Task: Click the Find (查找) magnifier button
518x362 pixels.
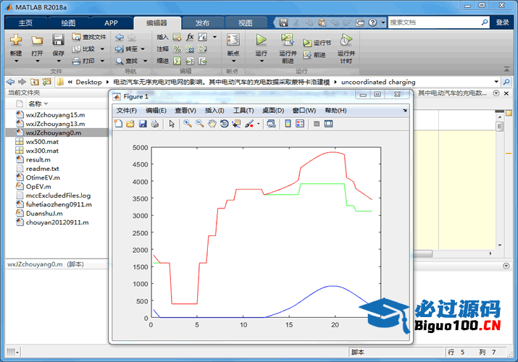Action: tap(127, 61)
